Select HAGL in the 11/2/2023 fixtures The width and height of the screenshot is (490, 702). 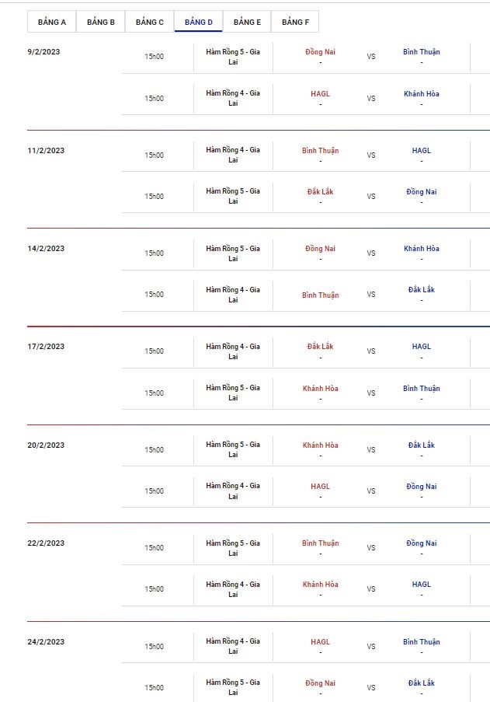point(422,151)
